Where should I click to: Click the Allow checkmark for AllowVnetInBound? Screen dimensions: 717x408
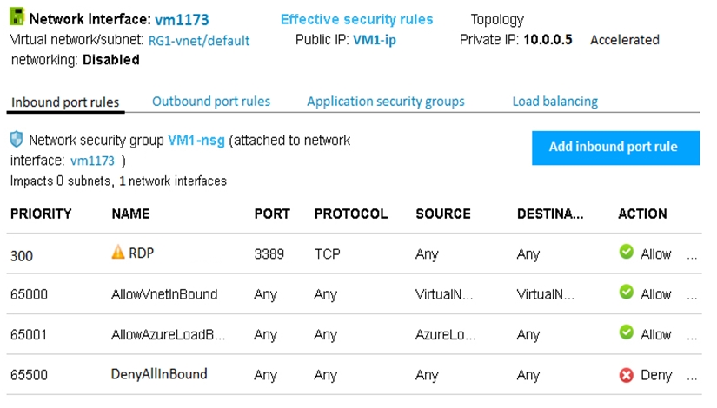[x=626, y=294]
